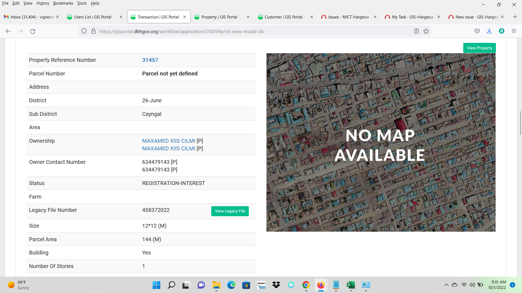This screenshot has width=522, height=293.
Task: Click the page vertical scrollbar thumb
Action: point(521,123)
